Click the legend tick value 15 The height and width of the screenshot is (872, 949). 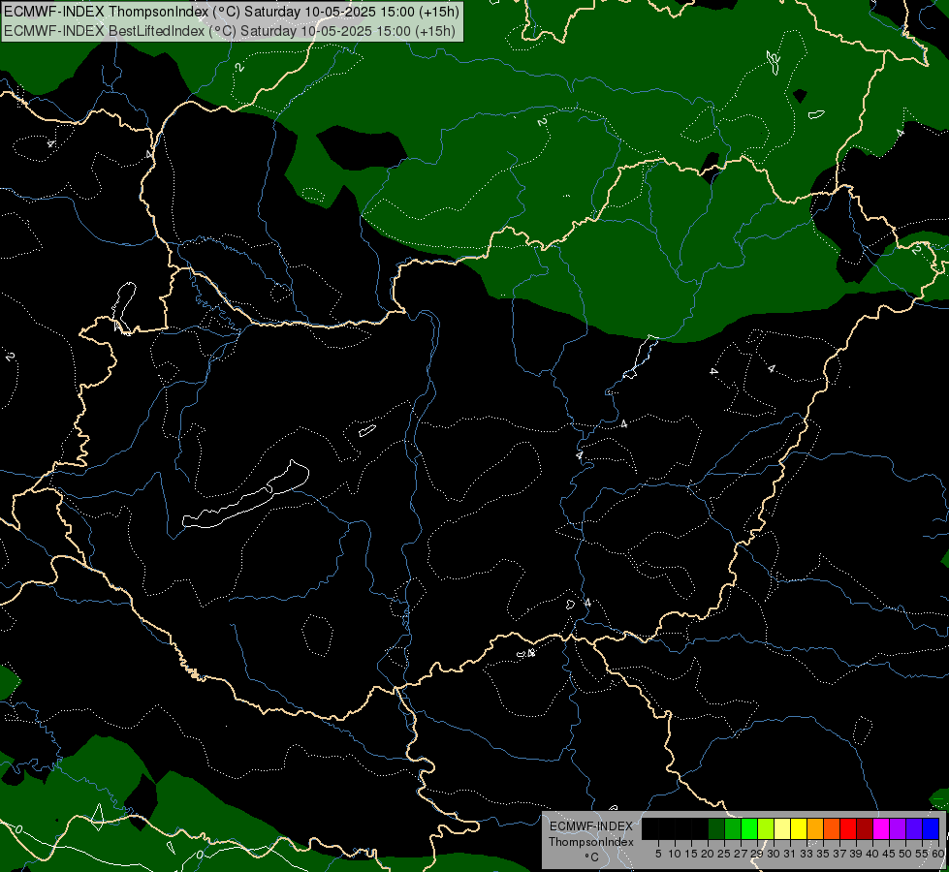(x=691, y=854)
